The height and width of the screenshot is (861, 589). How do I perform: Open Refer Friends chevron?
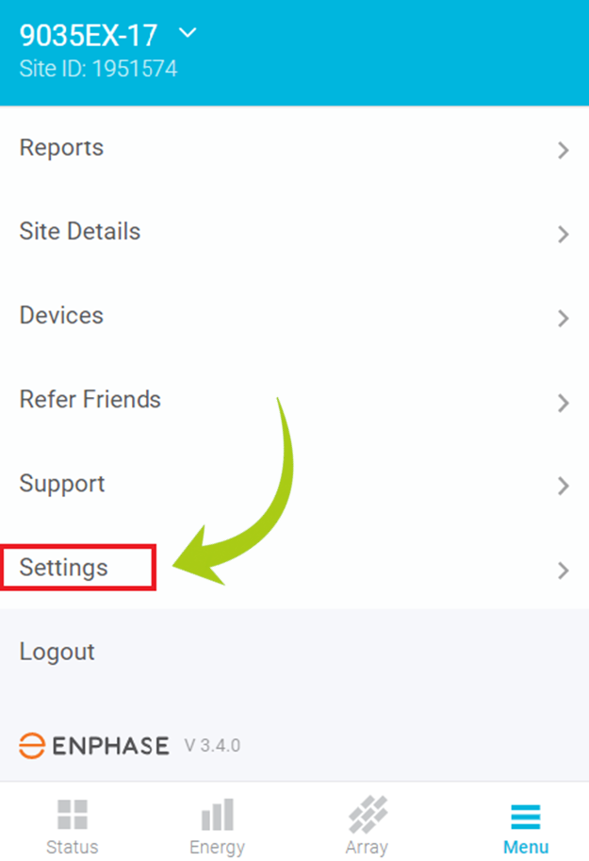click(563, 403)
